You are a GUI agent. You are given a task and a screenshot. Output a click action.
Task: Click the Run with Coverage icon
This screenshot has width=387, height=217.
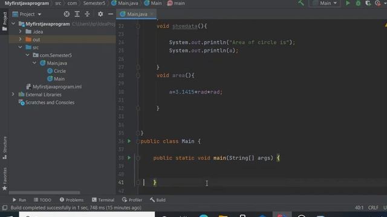[x=368, y=3]
